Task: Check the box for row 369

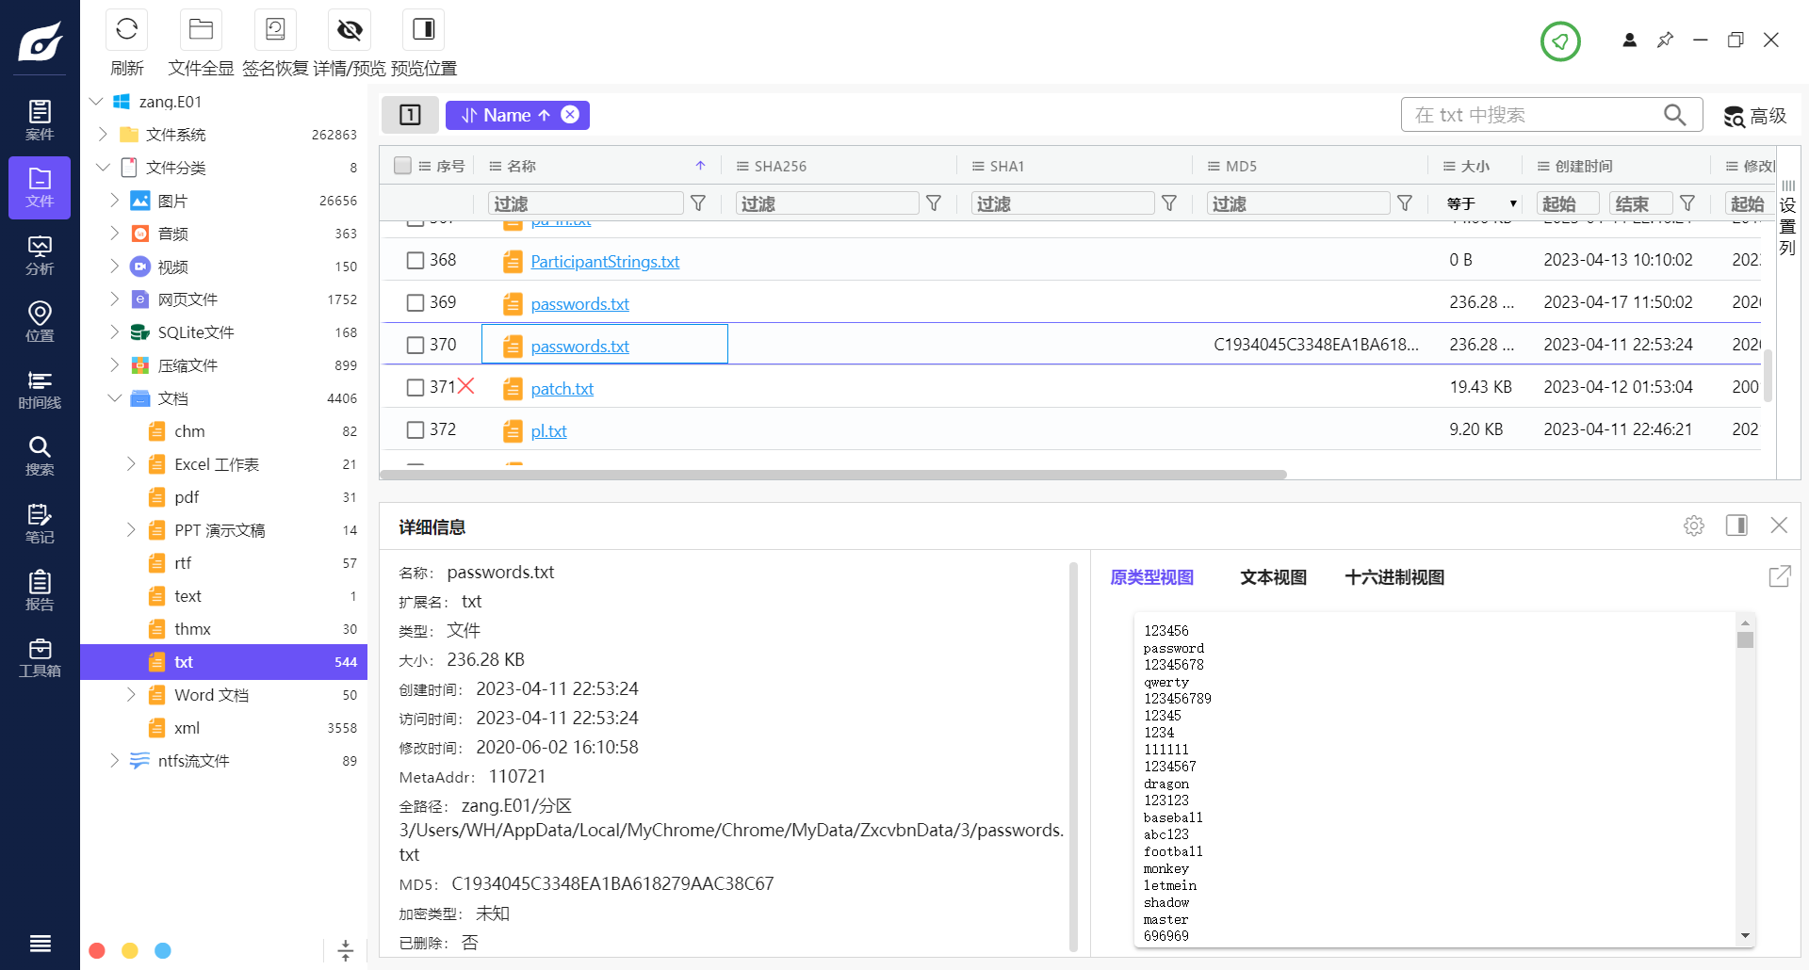Action: [416, 303]
